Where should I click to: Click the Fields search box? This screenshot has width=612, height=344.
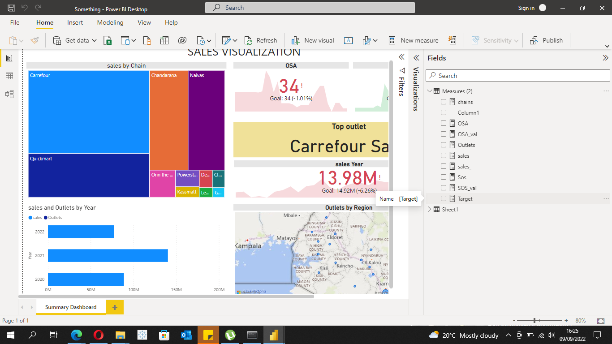point(517,75)
